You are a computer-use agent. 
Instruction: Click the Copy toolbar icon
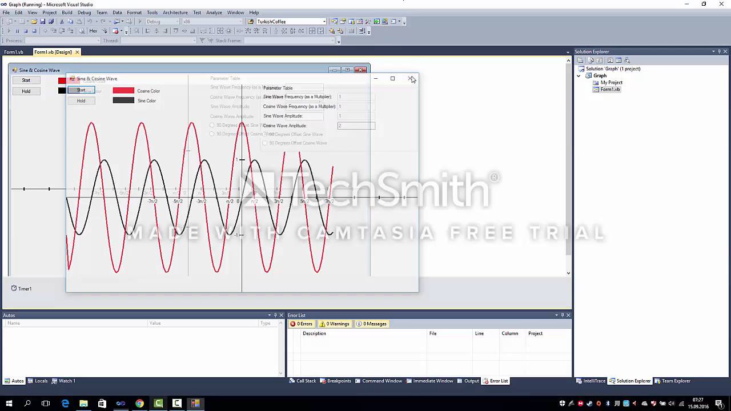pos(70,22)
